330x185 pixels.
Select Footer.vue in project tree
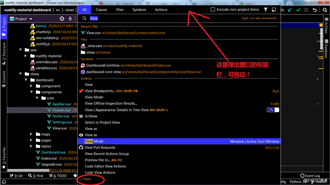pos(61,116)
